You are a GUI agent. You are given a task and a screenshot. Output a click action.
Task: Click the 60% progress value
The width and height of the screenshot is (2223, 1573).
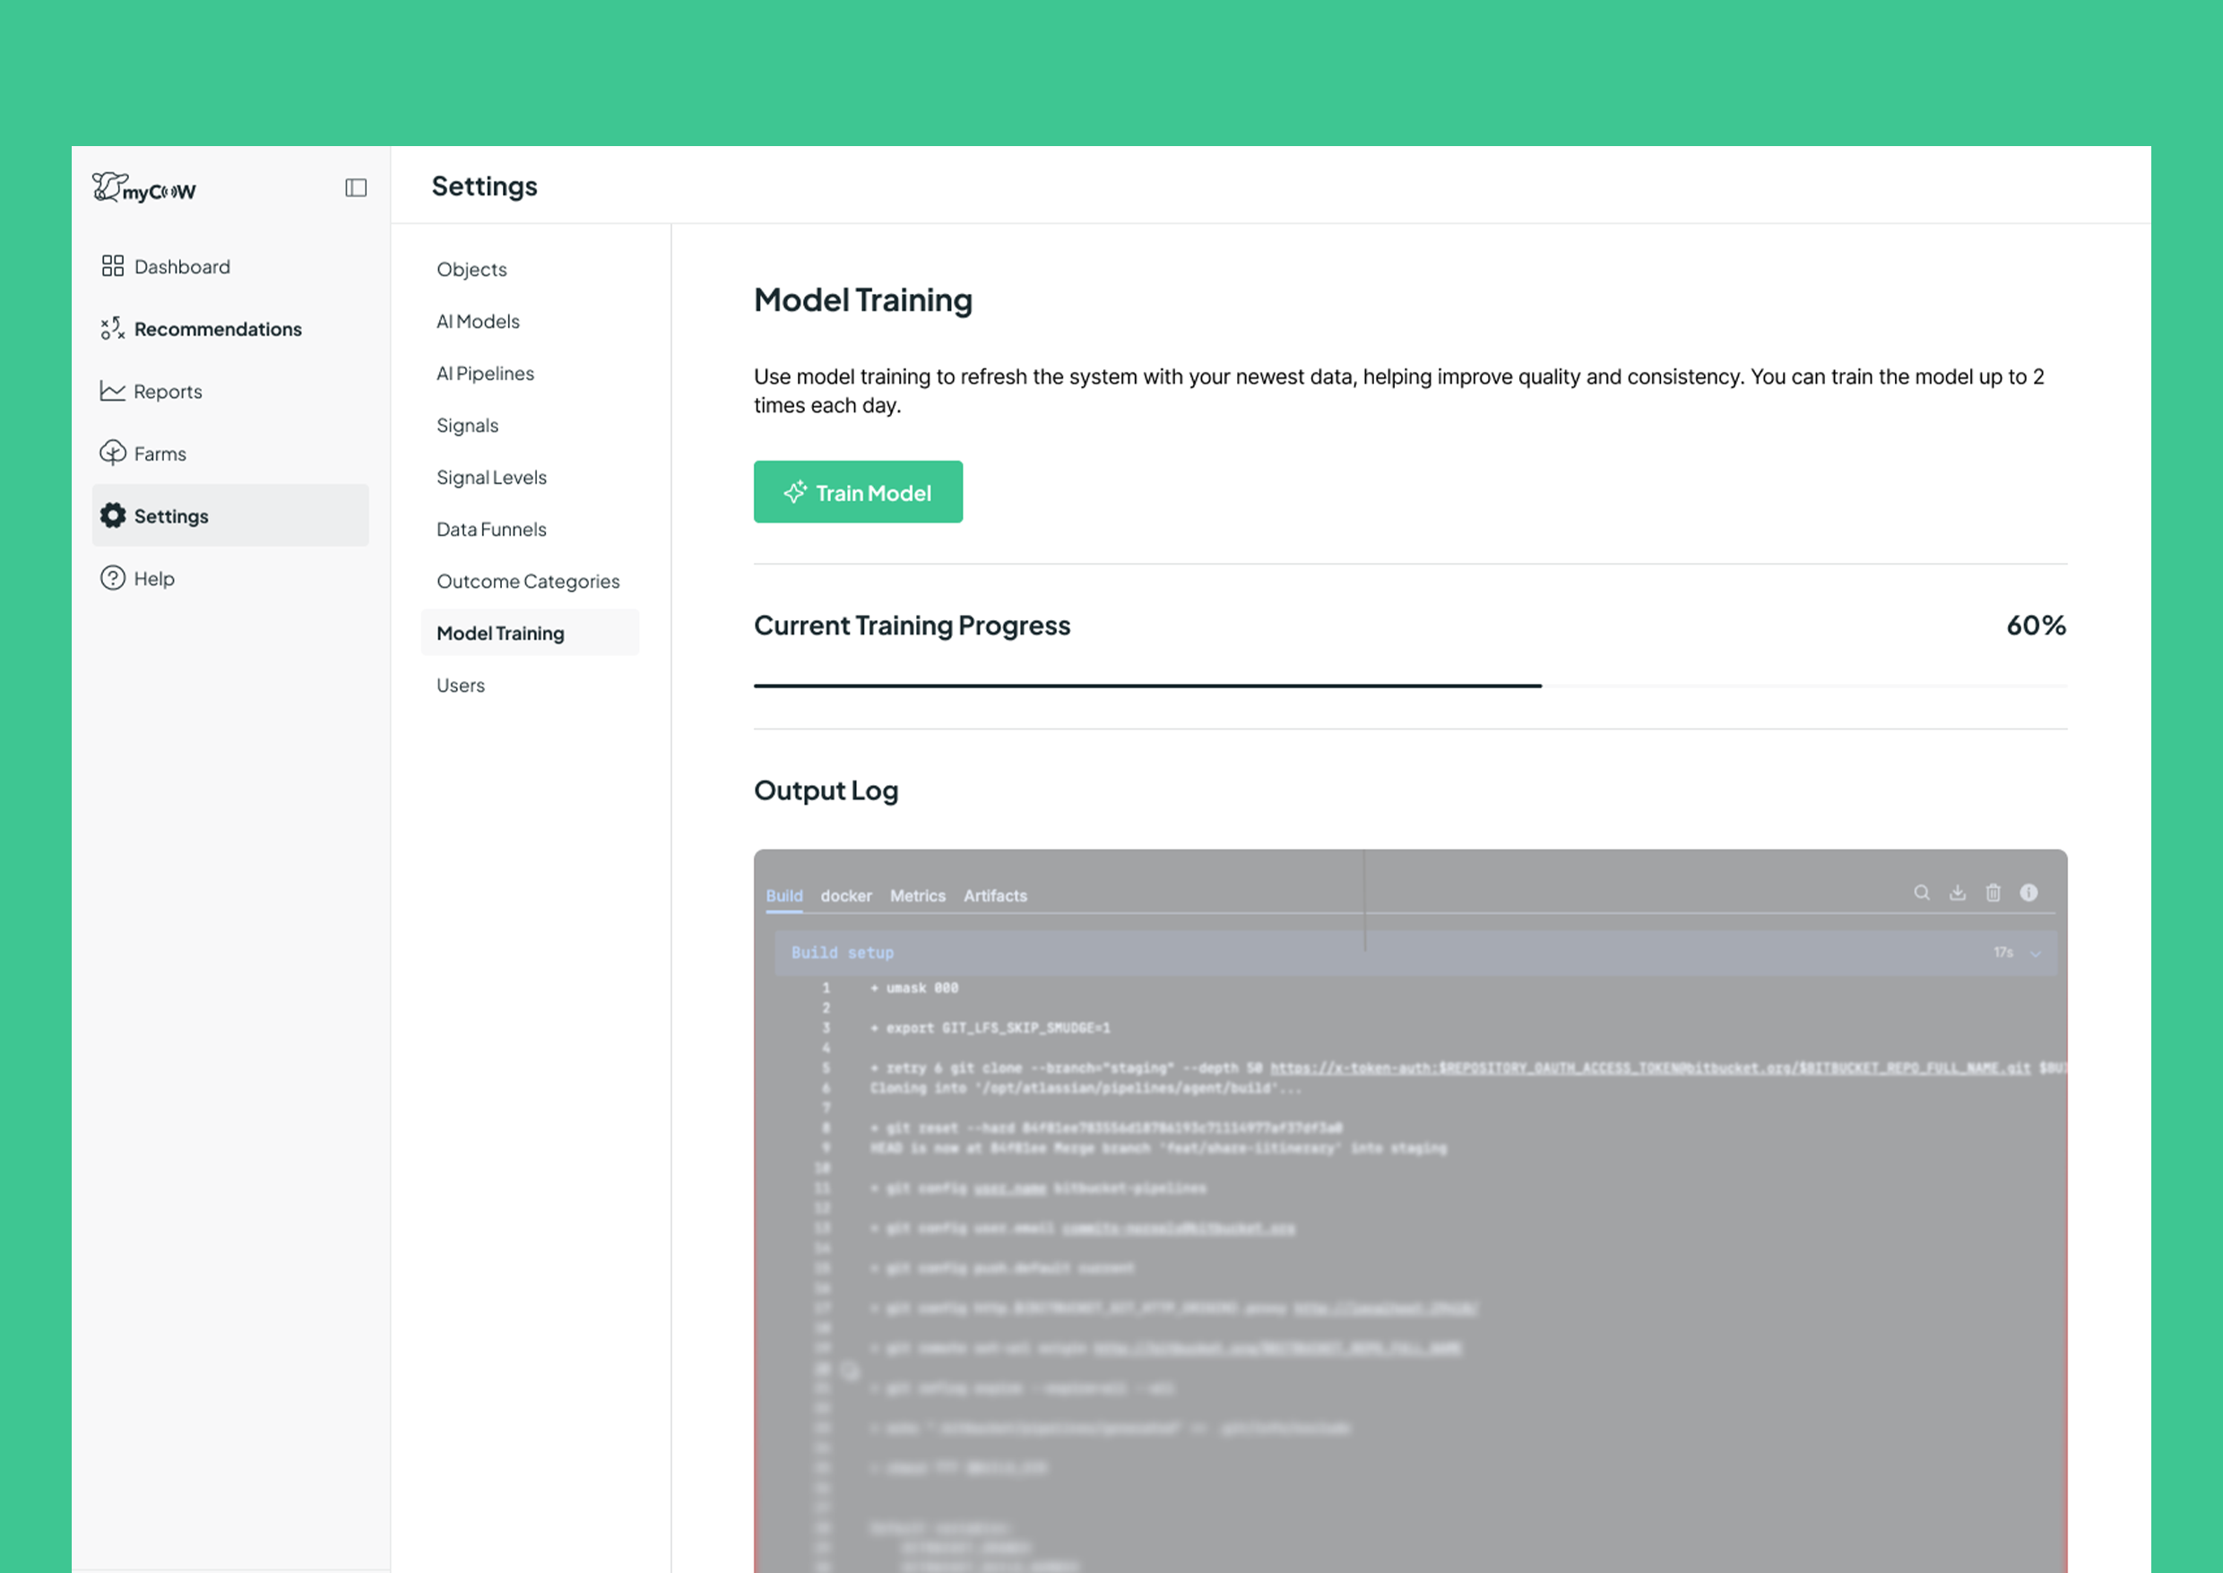coord(2036,625)
